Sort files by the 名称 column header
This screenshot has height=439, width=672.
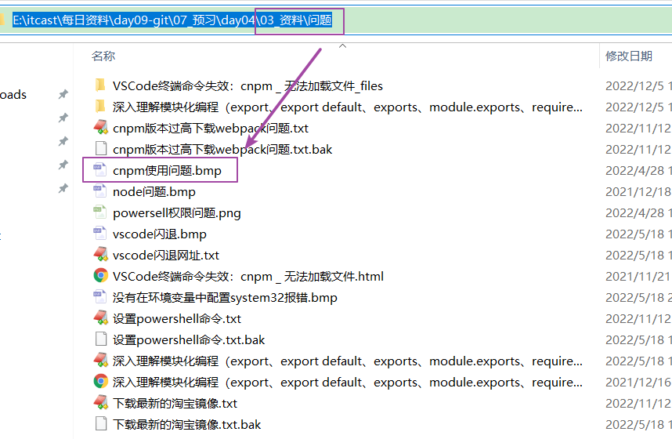click(103, 56)
